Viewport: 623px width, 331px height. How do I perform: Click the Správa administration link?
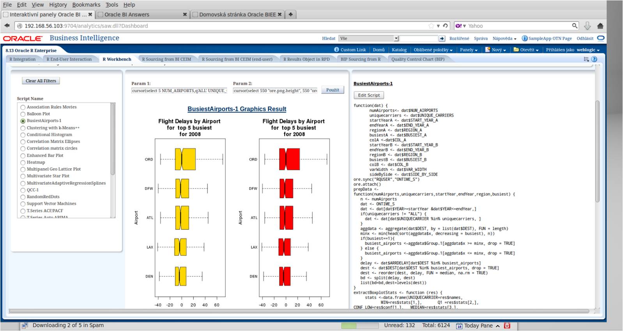coord(481,39)
